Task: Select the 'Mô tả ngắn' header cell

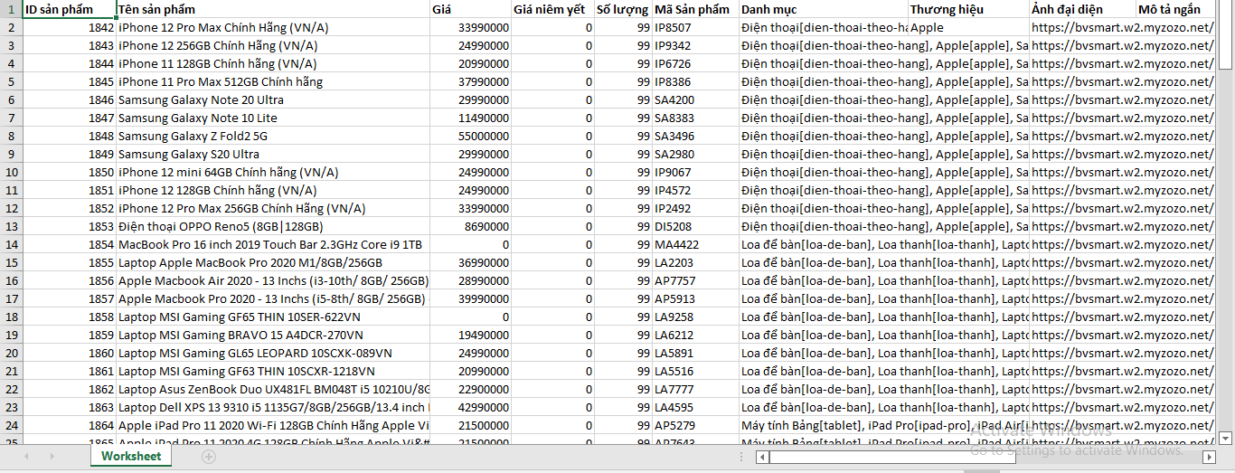Action: pos(1175,9)
